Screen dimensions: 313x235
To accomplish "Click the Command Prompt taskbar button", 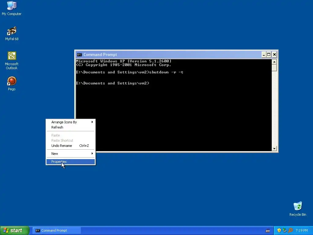I will (x=57, y=230).
